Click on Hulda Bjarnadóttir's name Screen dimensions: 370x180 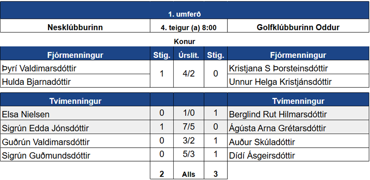(x=36, y=82)
